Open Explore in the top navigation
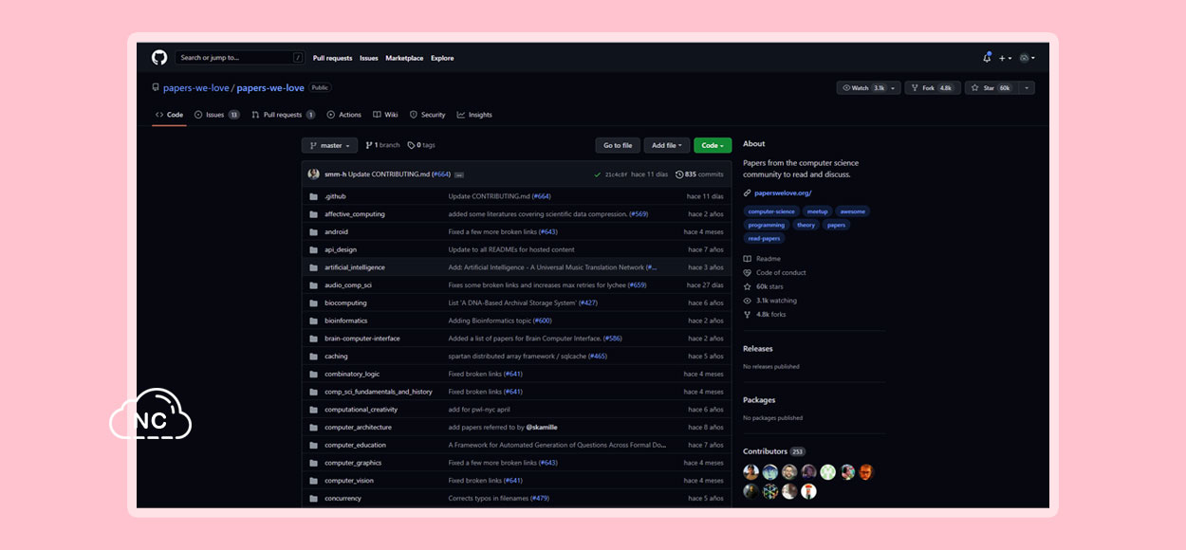The image size is (1186, 550). (442, 58)
